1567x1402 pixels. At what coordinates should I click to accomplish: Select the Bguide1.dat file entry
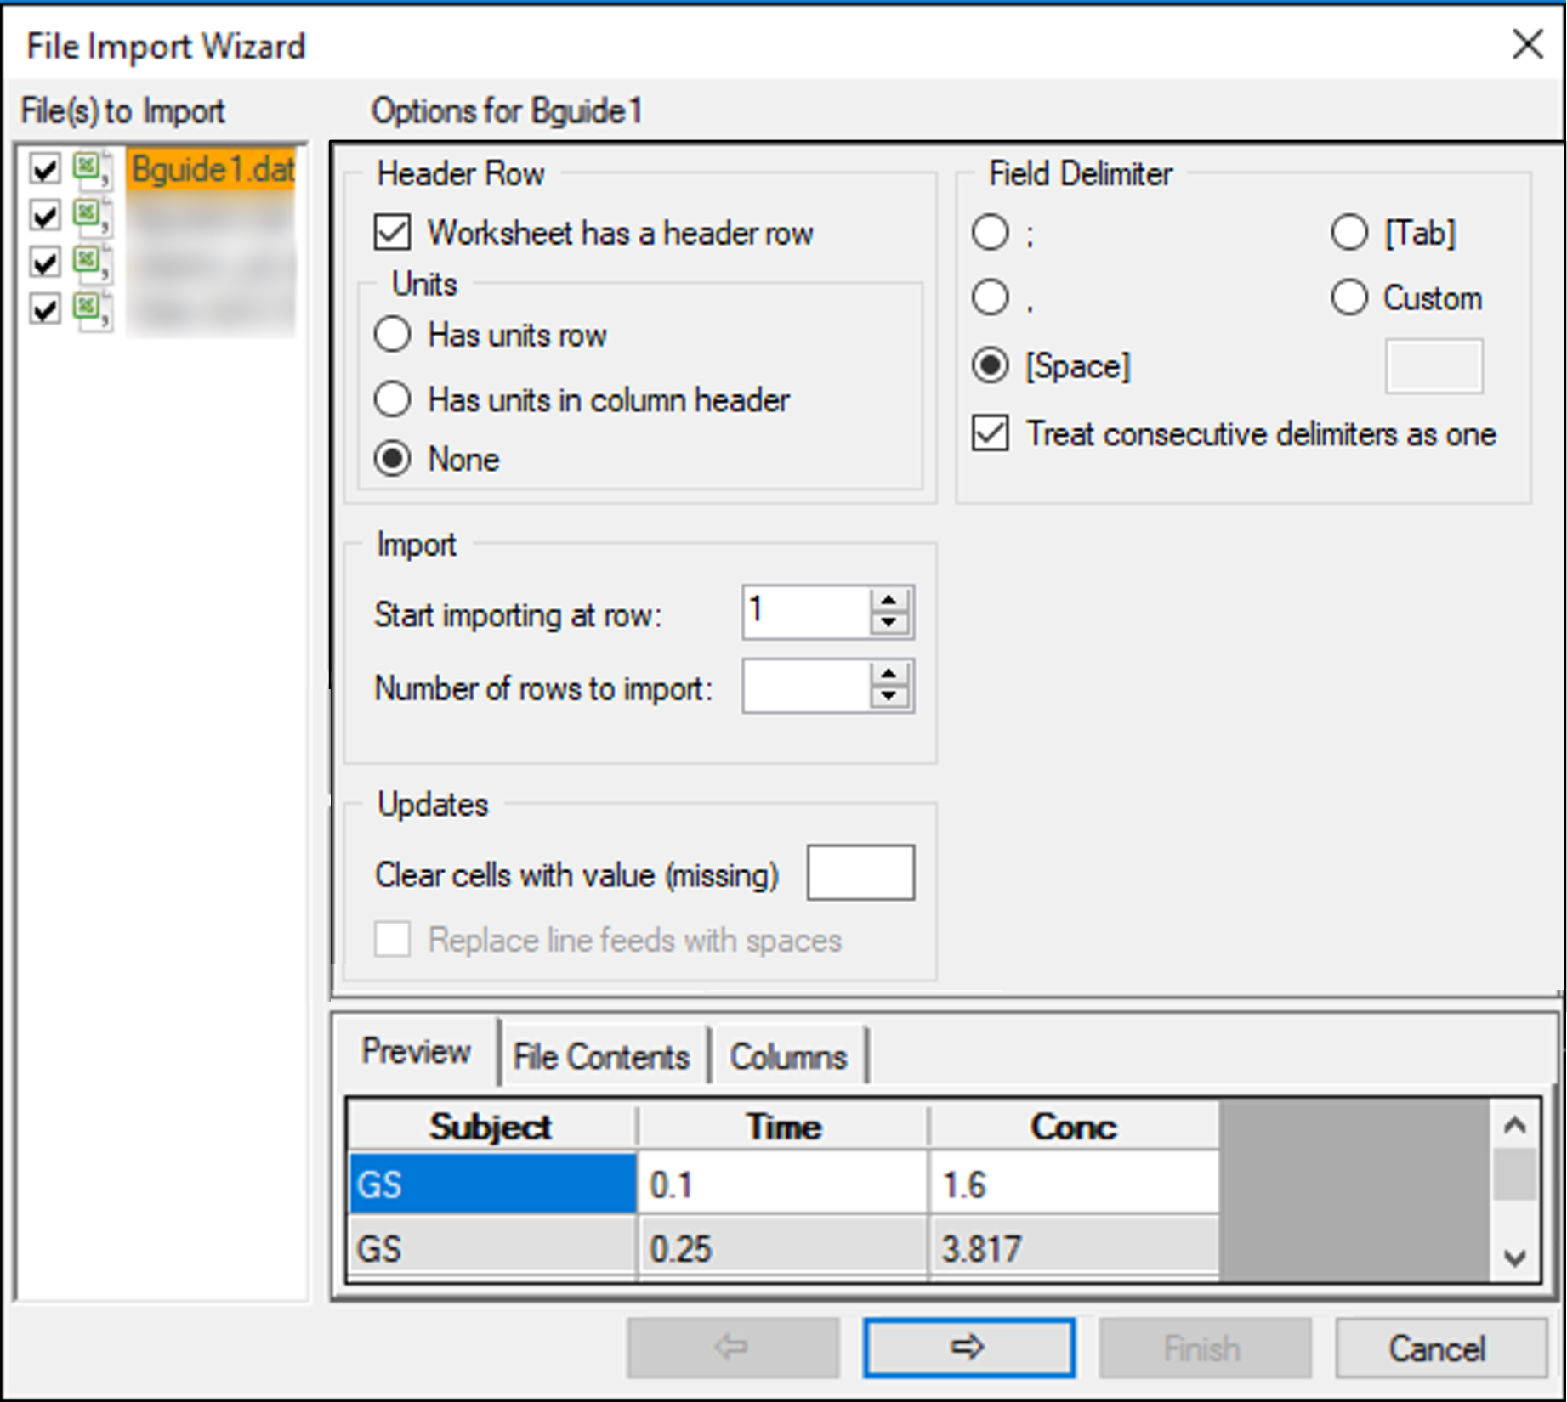(x=213, y=169)
